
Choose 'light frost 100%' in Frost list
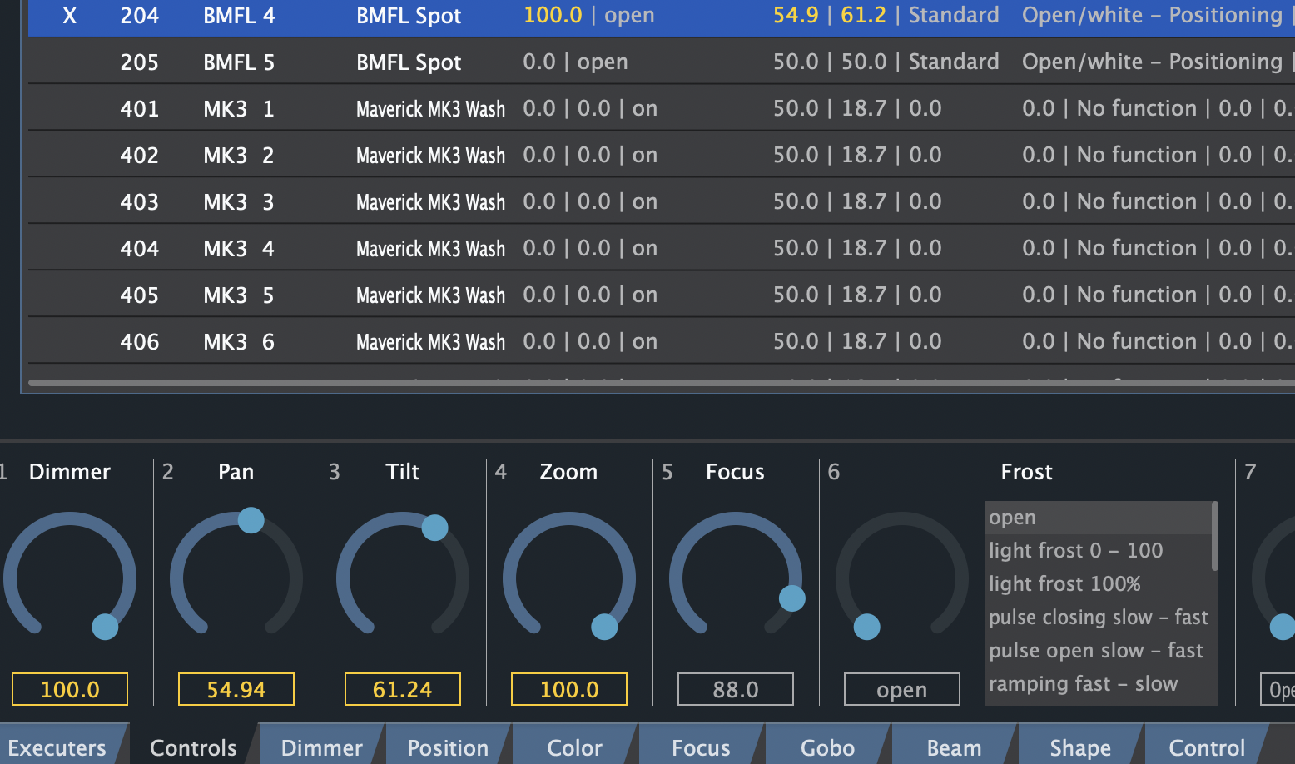click(x=1064, y=583)
